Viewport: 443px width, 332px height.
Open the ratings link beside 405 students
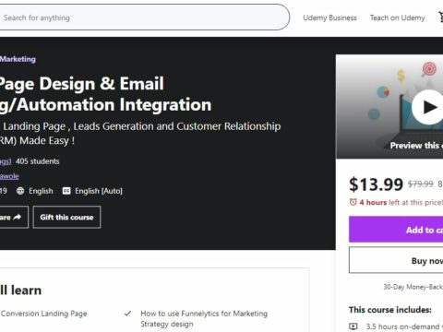pos(6,161)
